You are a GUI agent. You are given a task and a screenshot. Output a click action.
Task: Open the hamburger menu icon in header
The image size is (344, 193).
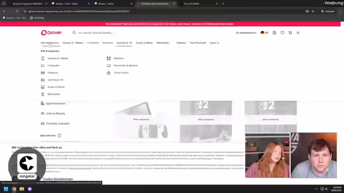[298, 33]
